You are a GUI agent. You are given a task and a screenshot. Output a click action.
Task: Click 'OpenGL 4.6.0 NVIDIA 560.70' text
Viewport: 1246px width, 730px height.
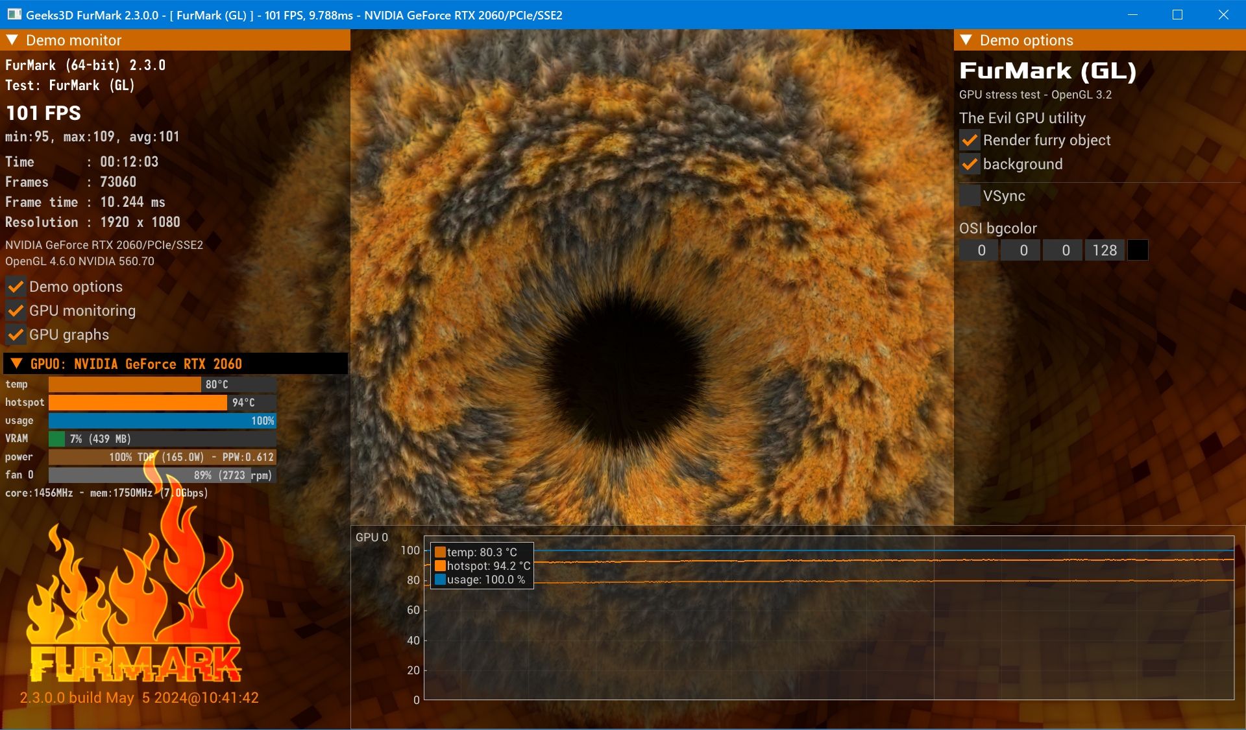point(80,261)
